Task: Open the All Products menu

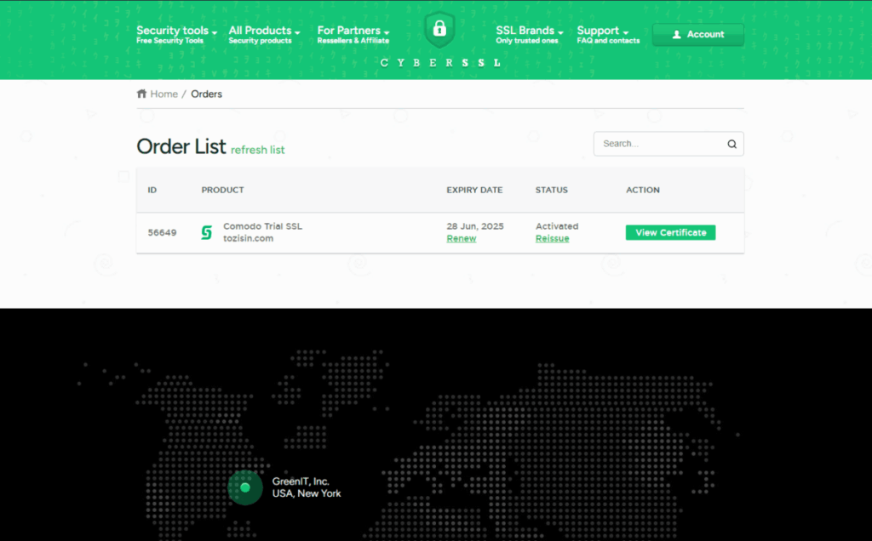Action: (264, 34)
